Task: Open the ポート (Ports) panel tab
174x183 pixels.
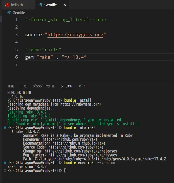Action: click(x=82, y=86)
